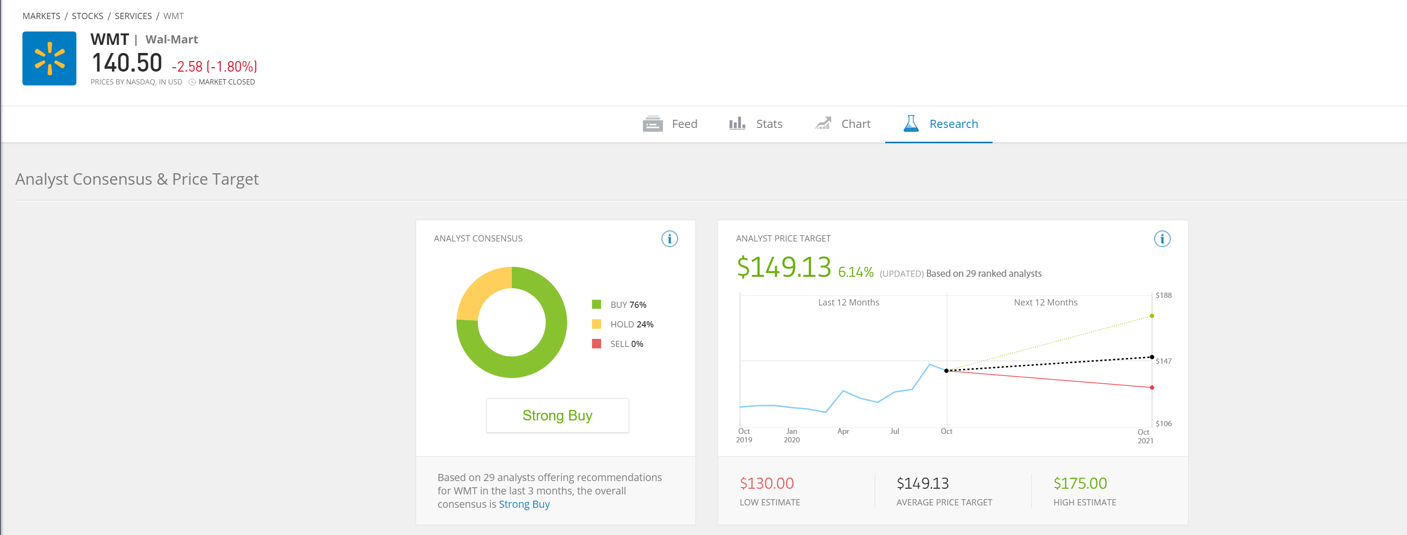The height and width of the screenshot is (535, 1407).
Task: Go to MARKETS breadcrumb link
Action: pos(42,16)
